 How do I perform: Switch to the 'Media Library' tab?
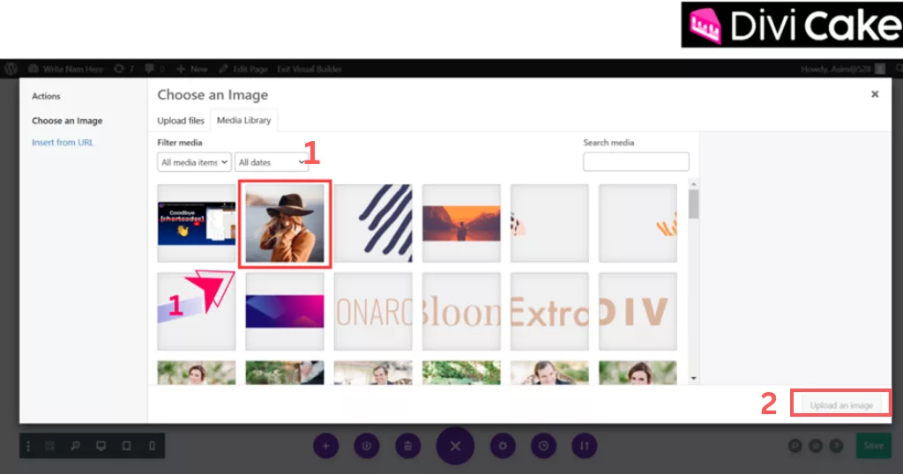tap(243, 120)
